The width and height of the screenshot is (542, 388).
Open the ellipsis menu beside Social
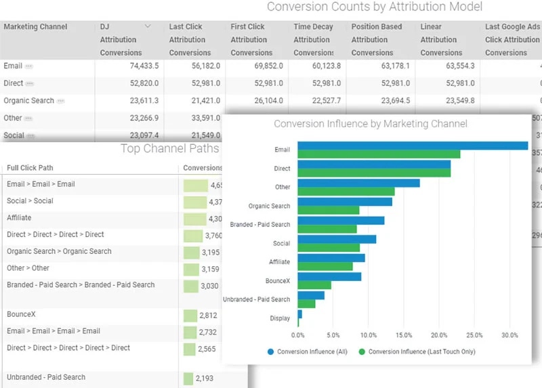tap(30, 136)
